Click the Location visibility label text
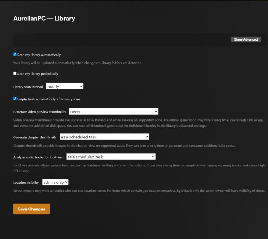Screen dimensions: 268x239 (x=26, y=182)
